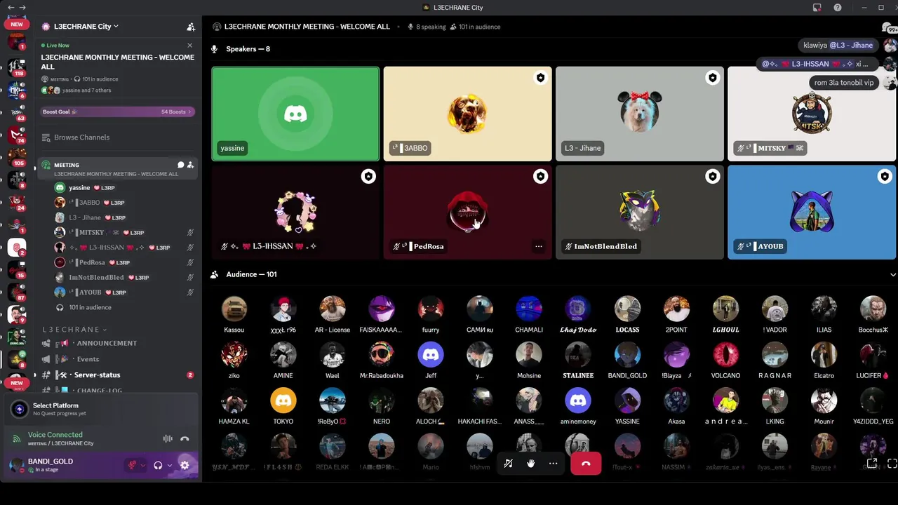The image size is (898, 505).
Task: Open User Settings gear
Action: click(185, 465)
